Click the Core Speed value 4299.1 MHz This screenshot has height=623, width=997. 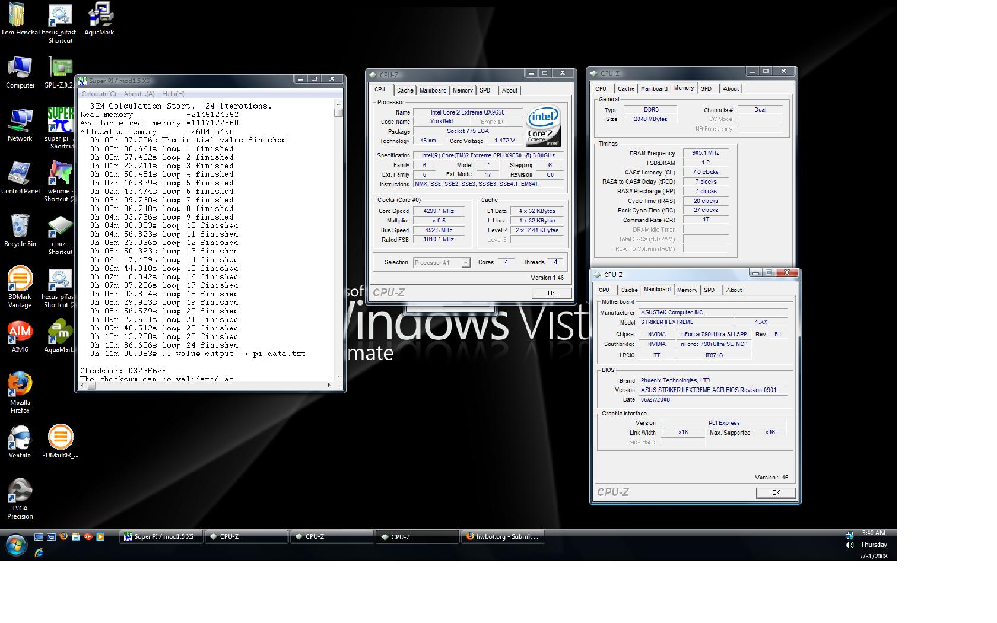click(x=438, y=211)
